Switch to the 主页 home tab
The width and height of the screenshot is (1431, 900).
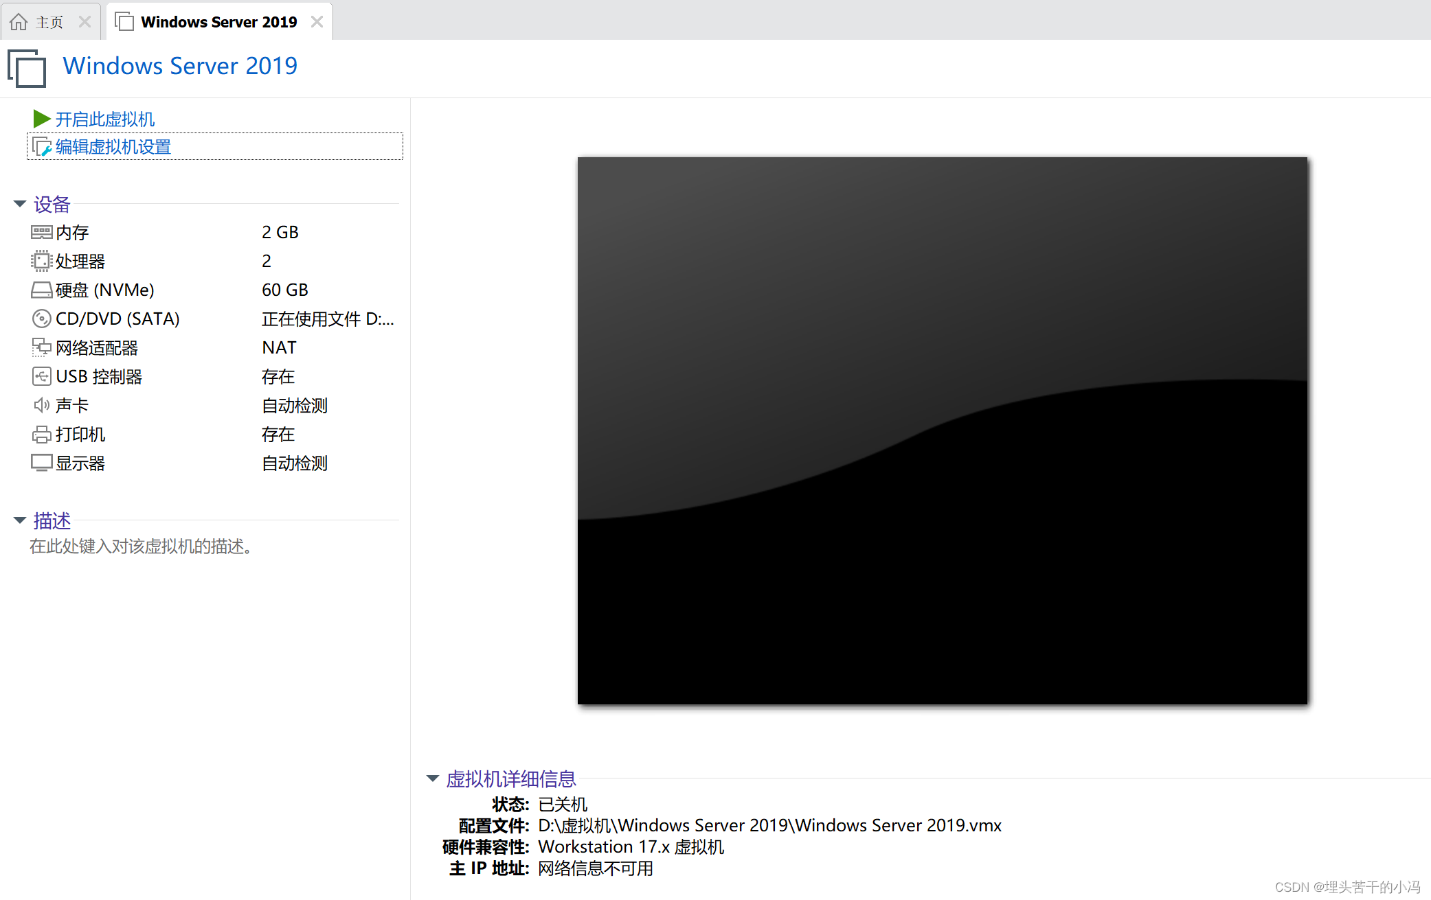coord(48,22)
